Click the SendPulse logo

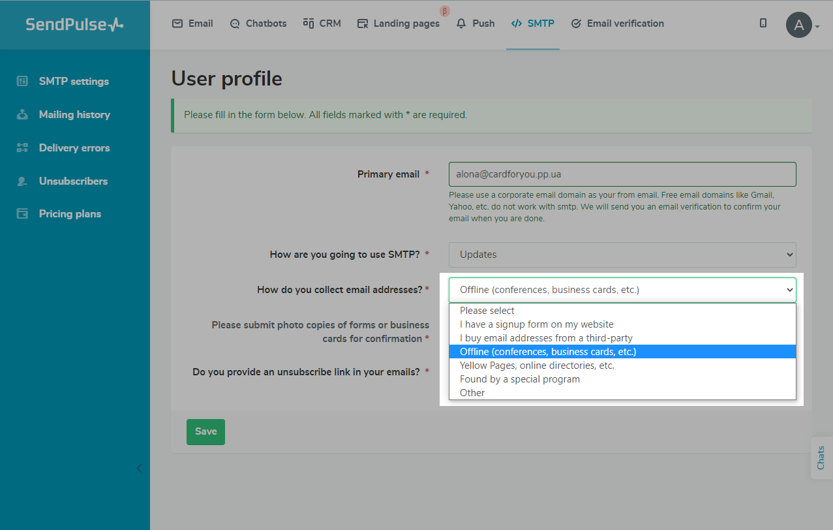(74, 25)
